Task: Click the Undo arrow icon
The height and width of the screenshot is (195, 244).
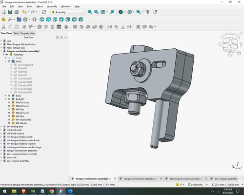Action: tap(24, 12)
